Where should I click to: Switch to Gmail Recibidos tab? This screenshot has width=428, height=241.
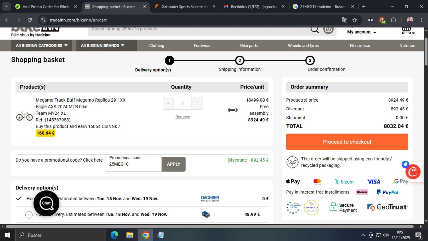coord(254,7)
